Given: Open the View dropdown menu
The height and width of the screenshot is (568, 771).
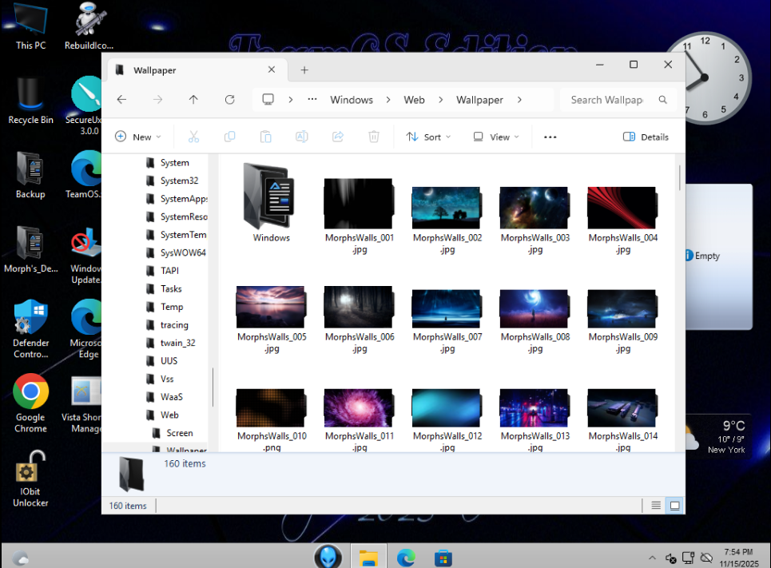Looking at the screenshot, I should (496, 137).
